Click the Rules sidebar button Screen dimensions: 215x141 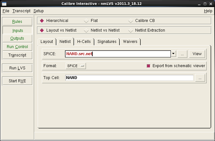17,21
